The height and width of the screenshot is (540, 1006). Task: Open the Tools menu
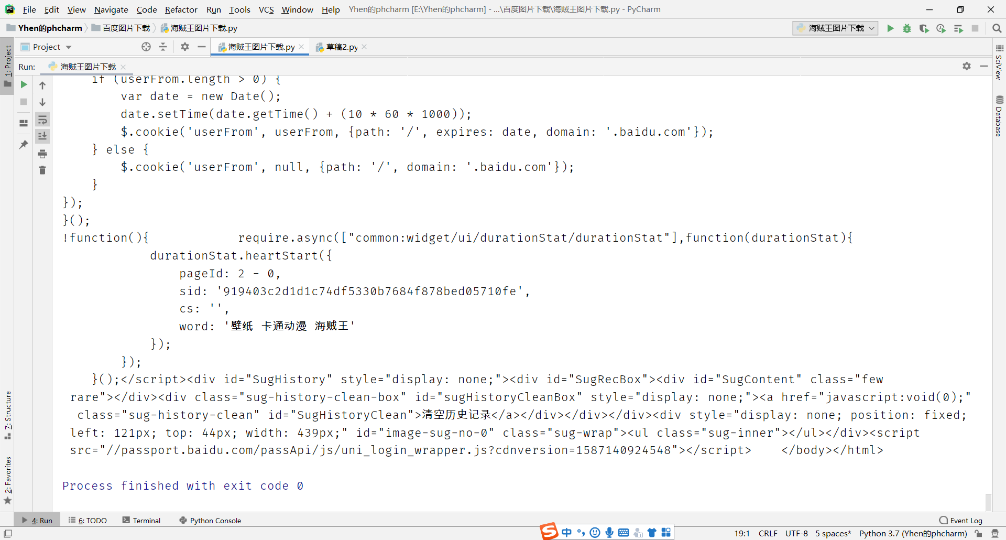(x=239, y=9)
